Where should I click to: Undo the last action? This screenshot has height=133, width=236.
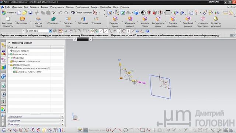pos(60,13)
